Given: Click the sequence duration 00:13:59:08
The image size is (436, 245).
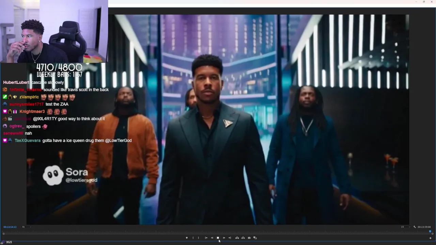Looking at the screenshot, I should pyautogui.click(x=424, y=227).
